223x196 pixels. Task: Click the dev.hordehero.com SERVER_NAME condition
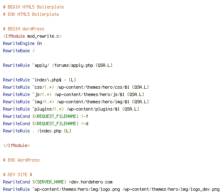(58, 182)
